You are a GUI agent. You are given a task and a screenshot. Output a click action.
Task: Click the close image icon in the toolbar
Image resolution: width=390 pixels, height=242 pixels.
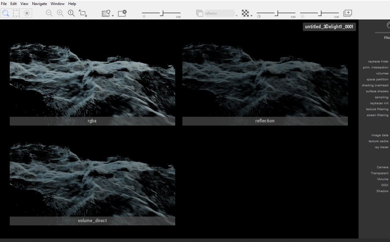[122, 13]
